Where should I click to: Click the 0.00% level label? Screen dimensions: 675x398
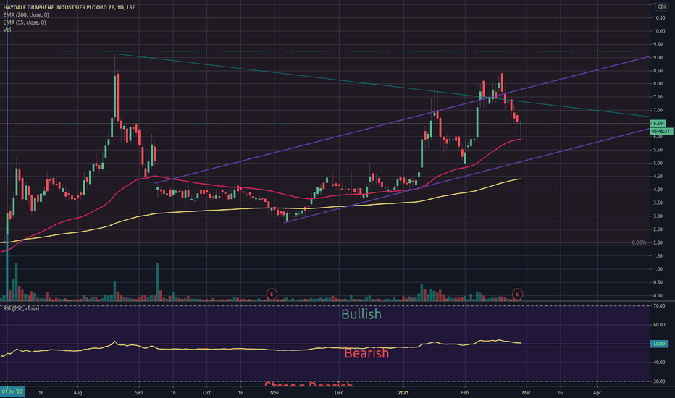pyautogui.click(x=639, y=242)
